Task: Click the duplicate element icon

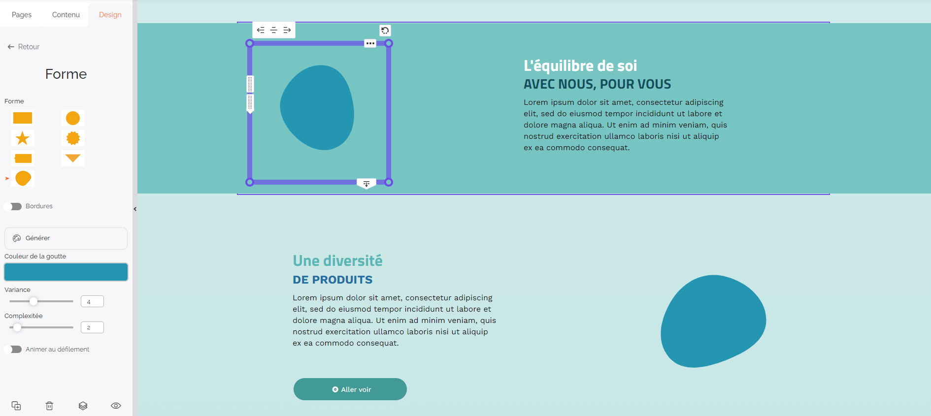Action: tap(16, 406)
